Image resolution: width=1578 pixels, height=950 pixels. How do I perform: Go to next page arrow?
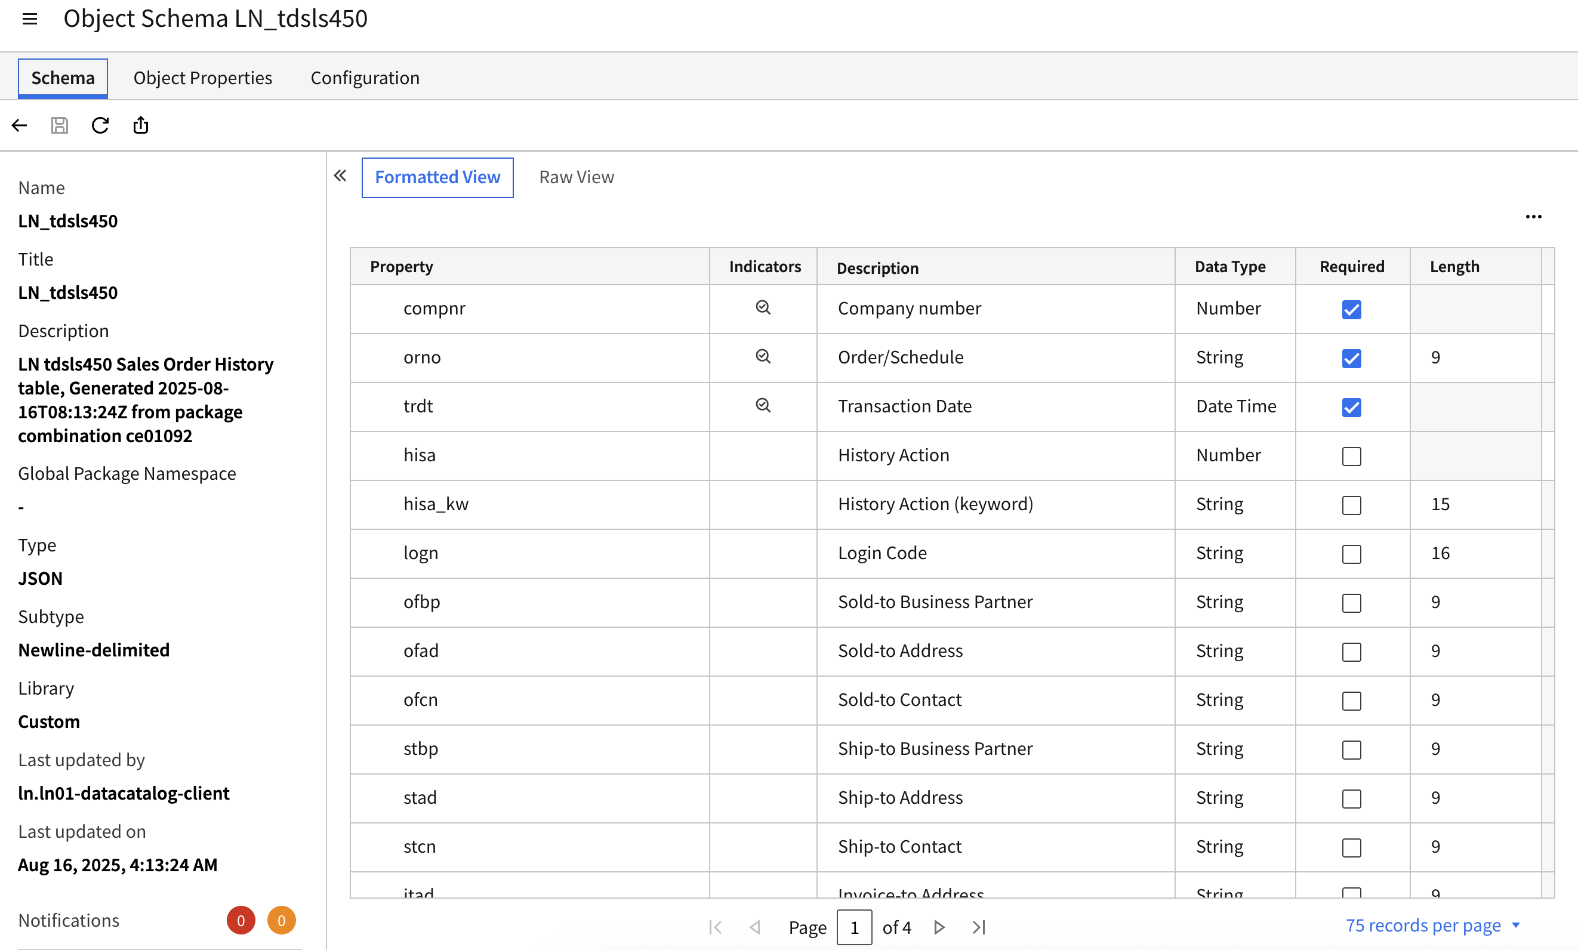pos(938,927)
